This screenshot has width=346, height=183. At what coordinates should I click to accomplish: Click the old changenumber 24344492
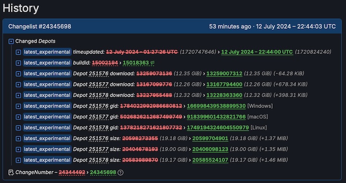[72, 172]
